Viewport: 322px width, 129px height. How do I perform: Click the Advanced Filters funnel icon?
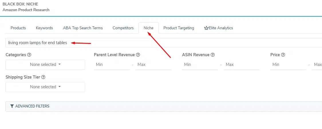pos(12,106)
